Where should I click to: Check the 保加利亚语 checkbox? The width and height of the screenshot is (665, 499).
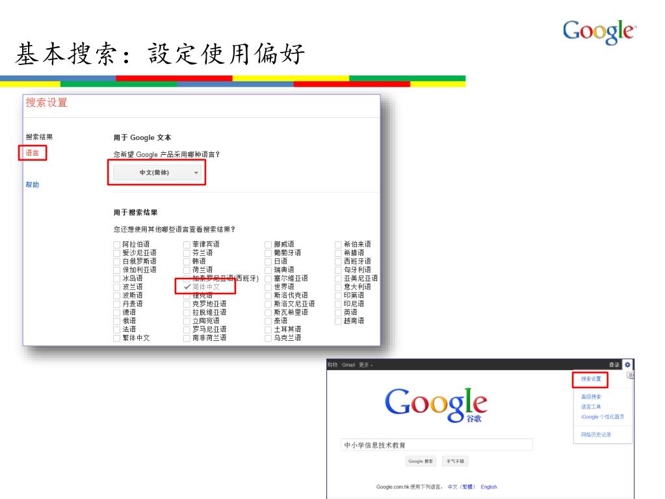tap(116, 270)
